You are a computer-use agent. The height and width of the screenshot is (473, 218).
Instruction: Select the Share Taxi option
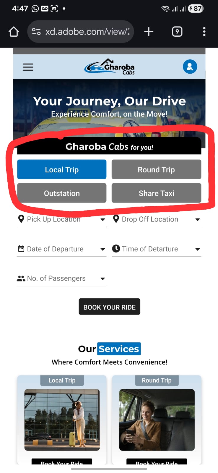(x=156, y=193)
